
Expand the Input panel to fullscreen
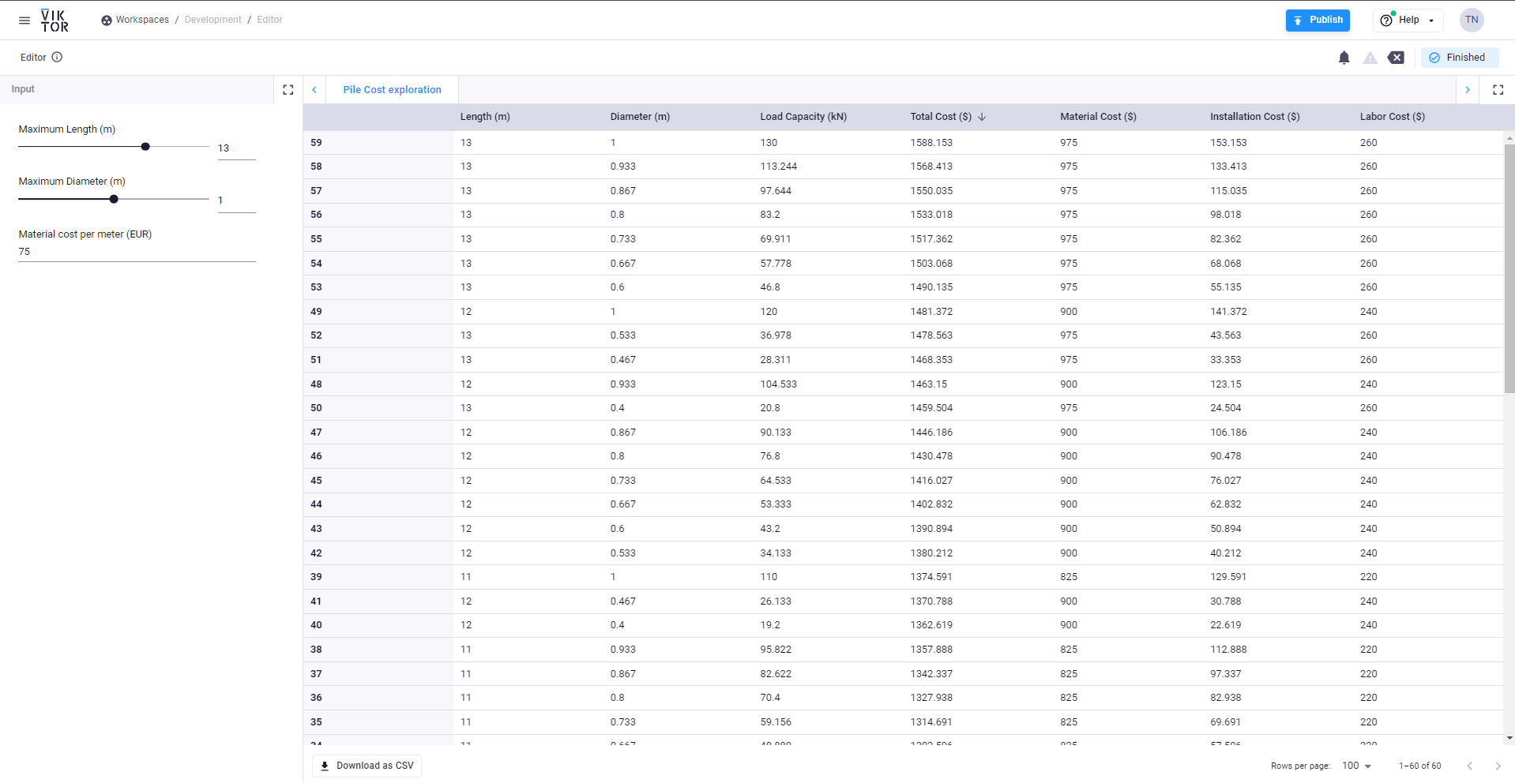pyautogui.click(x=288, y=90)
